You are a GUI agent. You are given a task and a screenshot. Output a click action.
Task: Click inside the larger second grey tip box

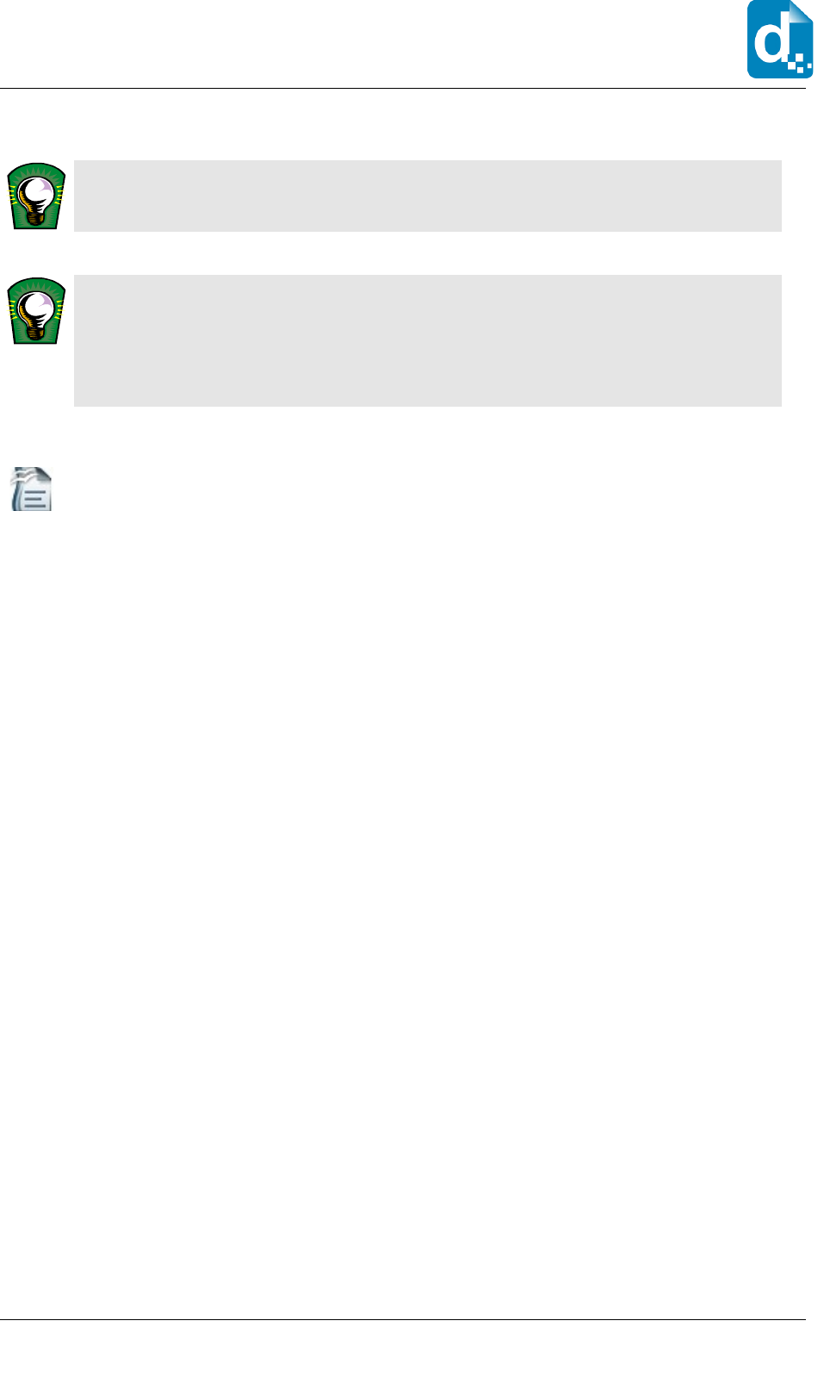pos(427,340)
